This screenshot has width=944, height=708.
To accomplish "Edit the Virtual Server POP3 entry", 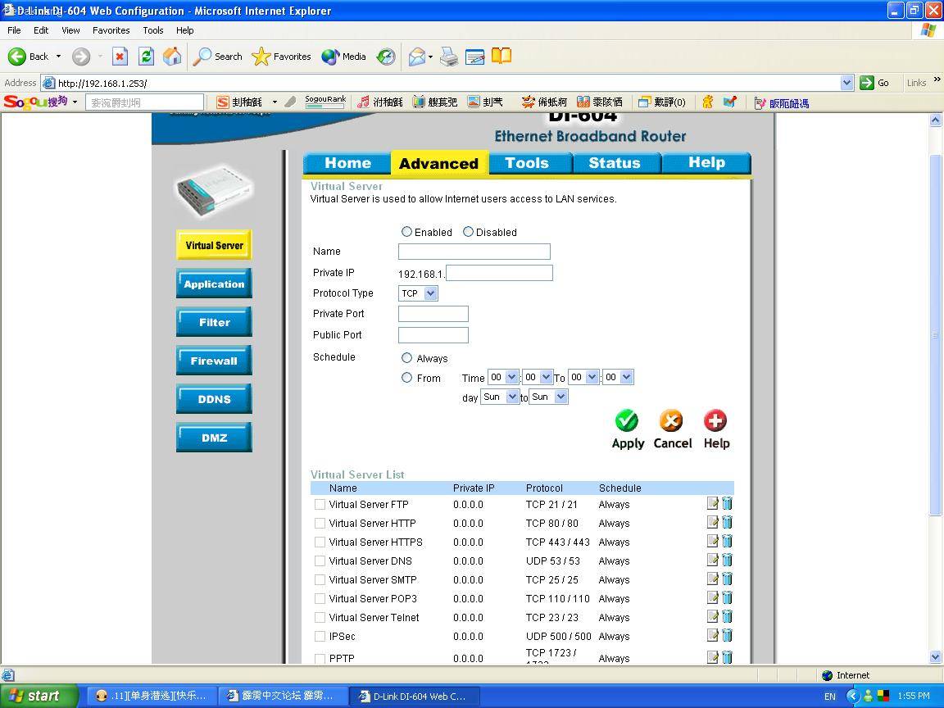I will tap(713, 598).
